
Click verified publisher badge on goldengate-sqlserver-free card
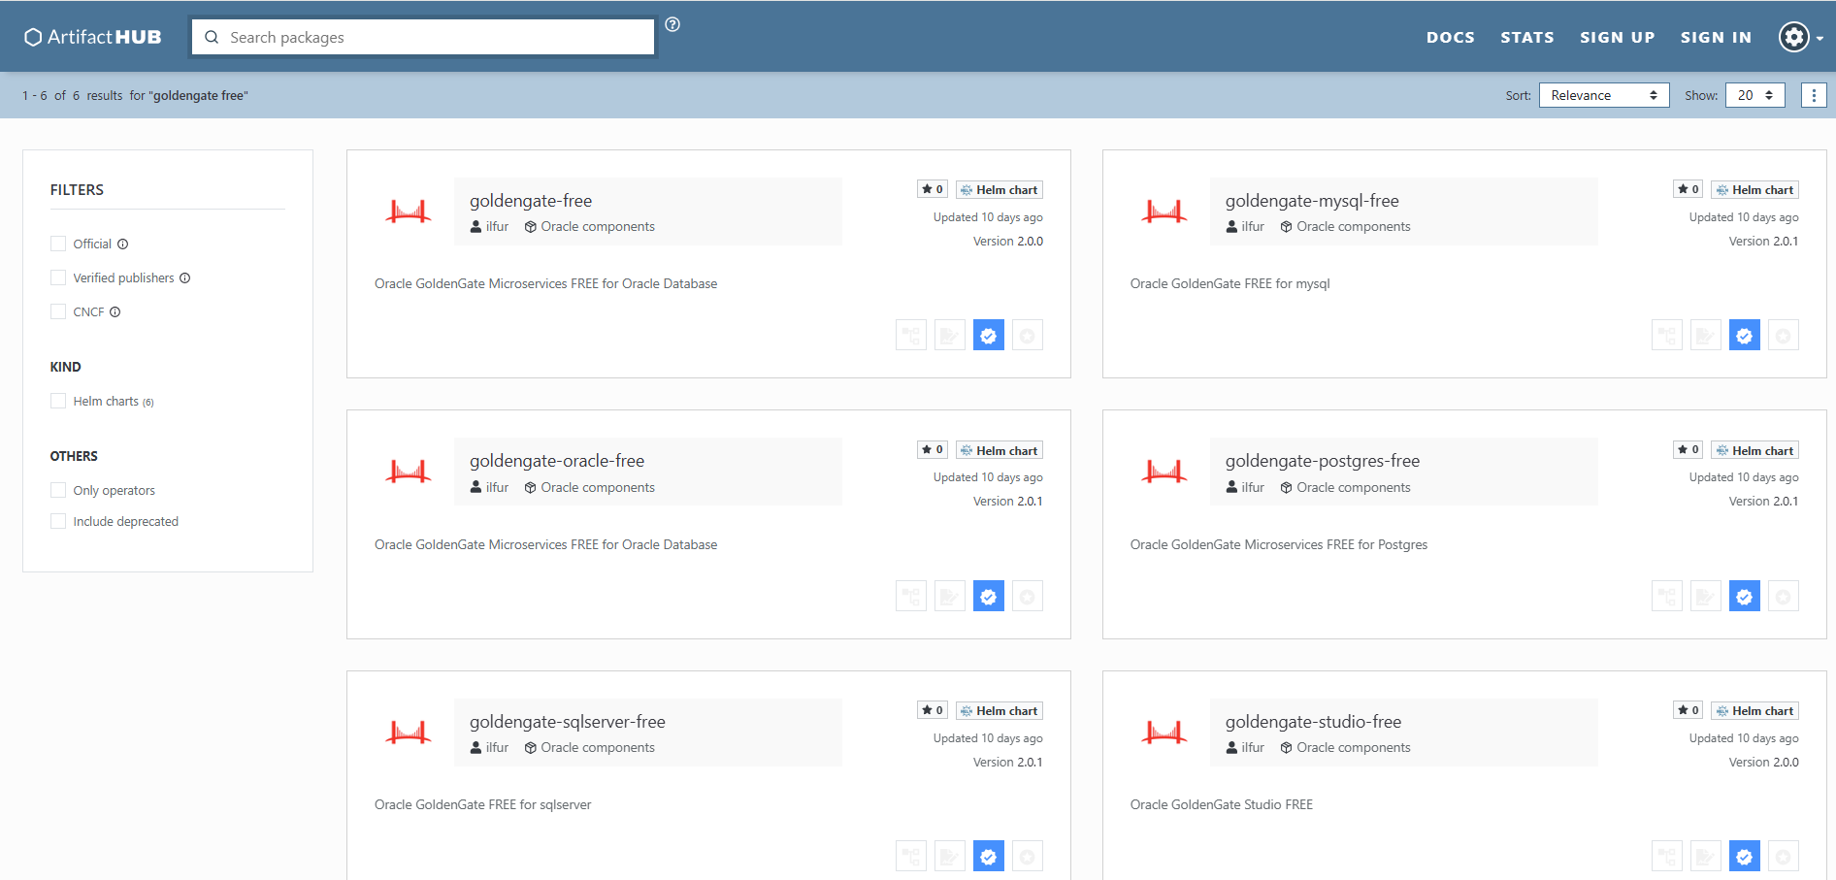tap(989, 857)
